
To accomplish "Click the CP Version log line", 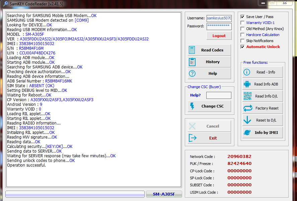I will pyautogui.click(x=50, y=100).
